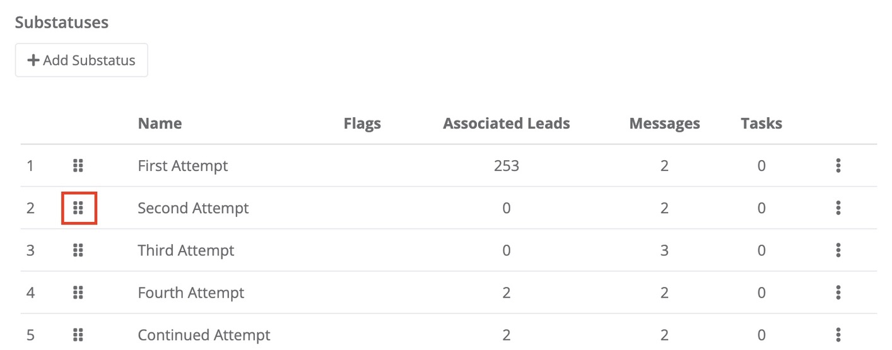Open three-dot menu for Fourth Attempt
Viewport: 892px width, 350px height.
click(x=838, y=293)
